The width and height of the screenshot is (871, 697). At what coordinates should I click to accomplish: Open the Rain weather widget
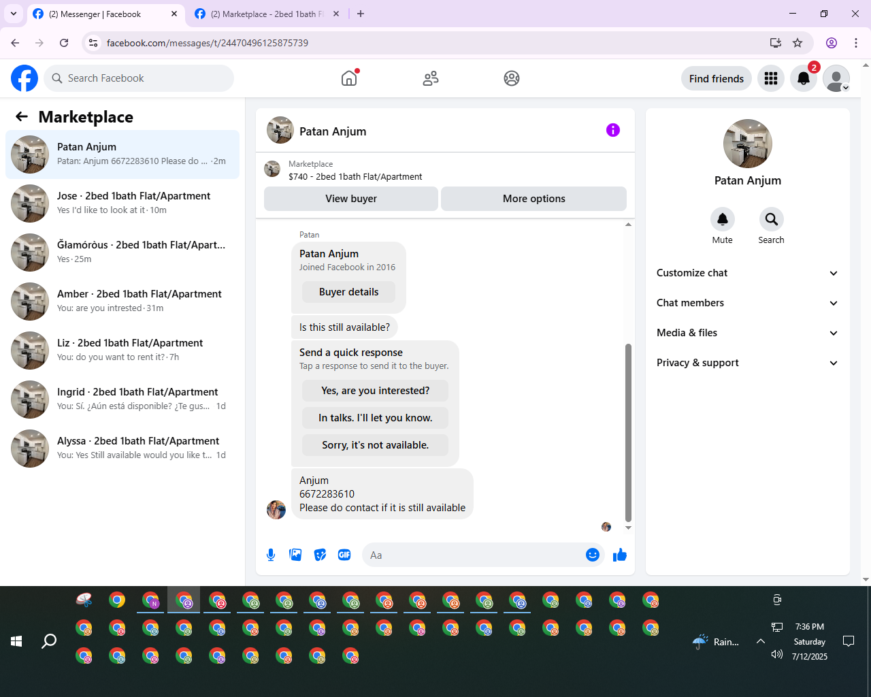click(715, 642)
